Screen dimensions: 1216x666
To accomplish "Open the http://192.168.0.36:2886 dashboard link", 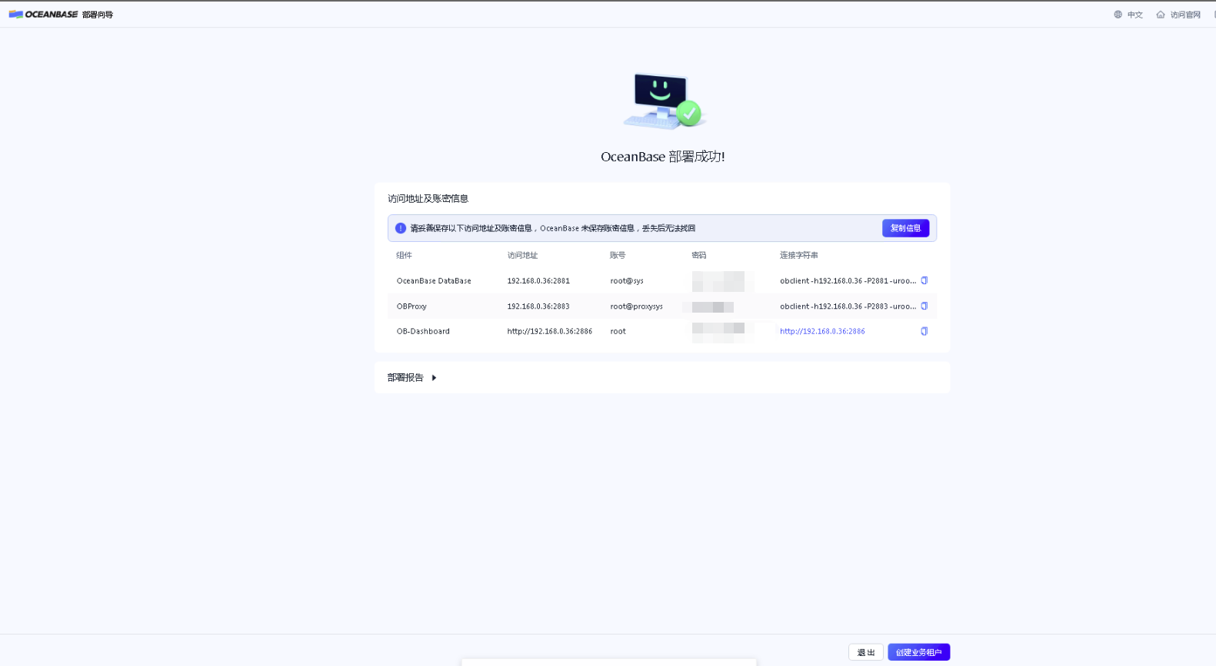I will coord(822,331).
